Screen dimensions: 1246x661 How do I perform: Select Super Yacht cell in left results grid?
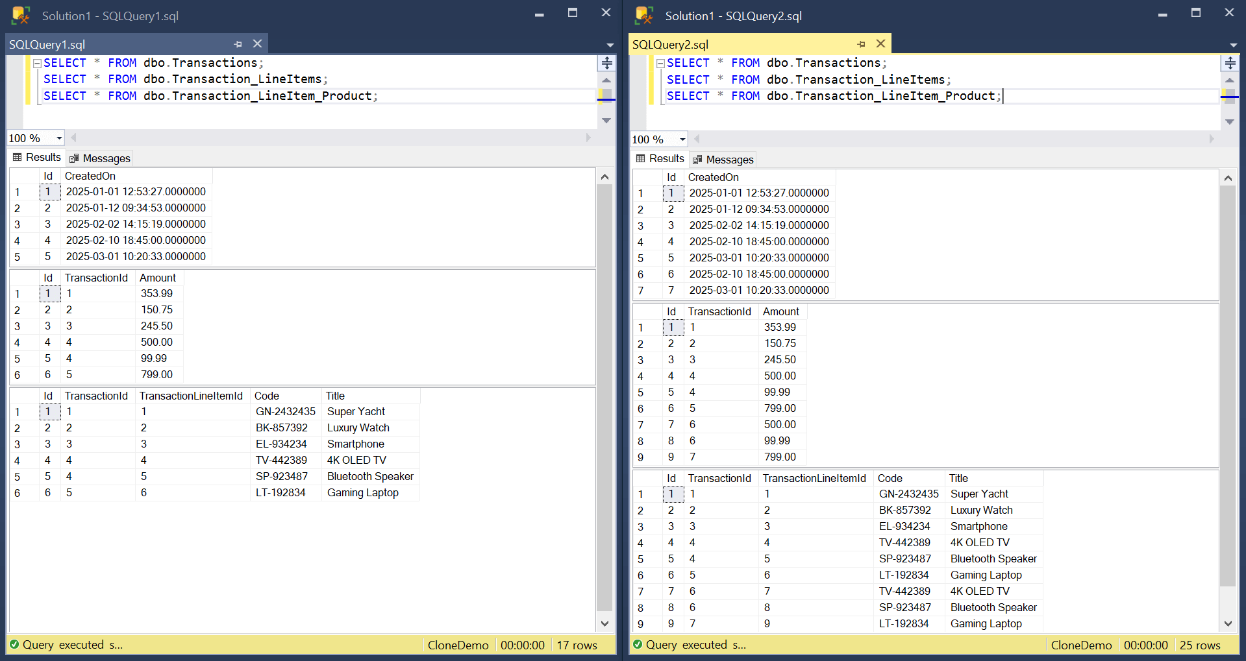coord(356,411)
